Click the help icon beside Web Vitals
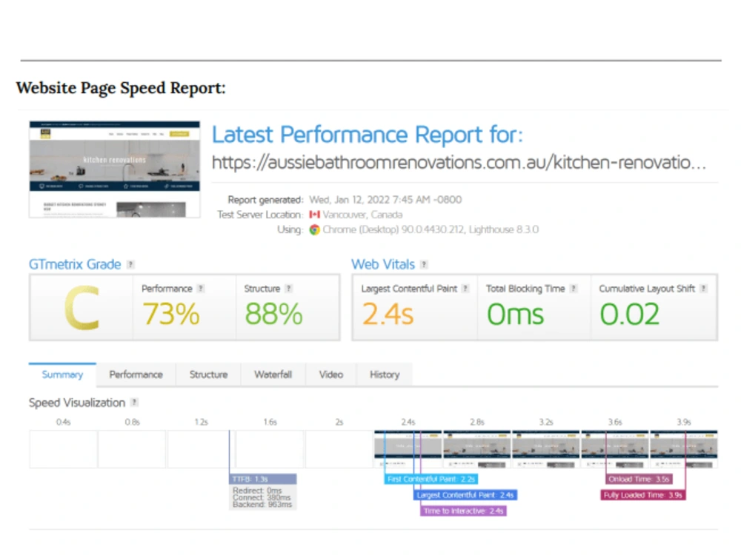 tap(424, 265)
